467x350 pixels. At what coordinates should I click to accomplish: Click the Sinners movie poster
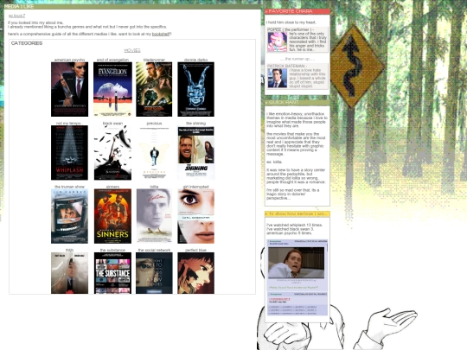[112, 216]
